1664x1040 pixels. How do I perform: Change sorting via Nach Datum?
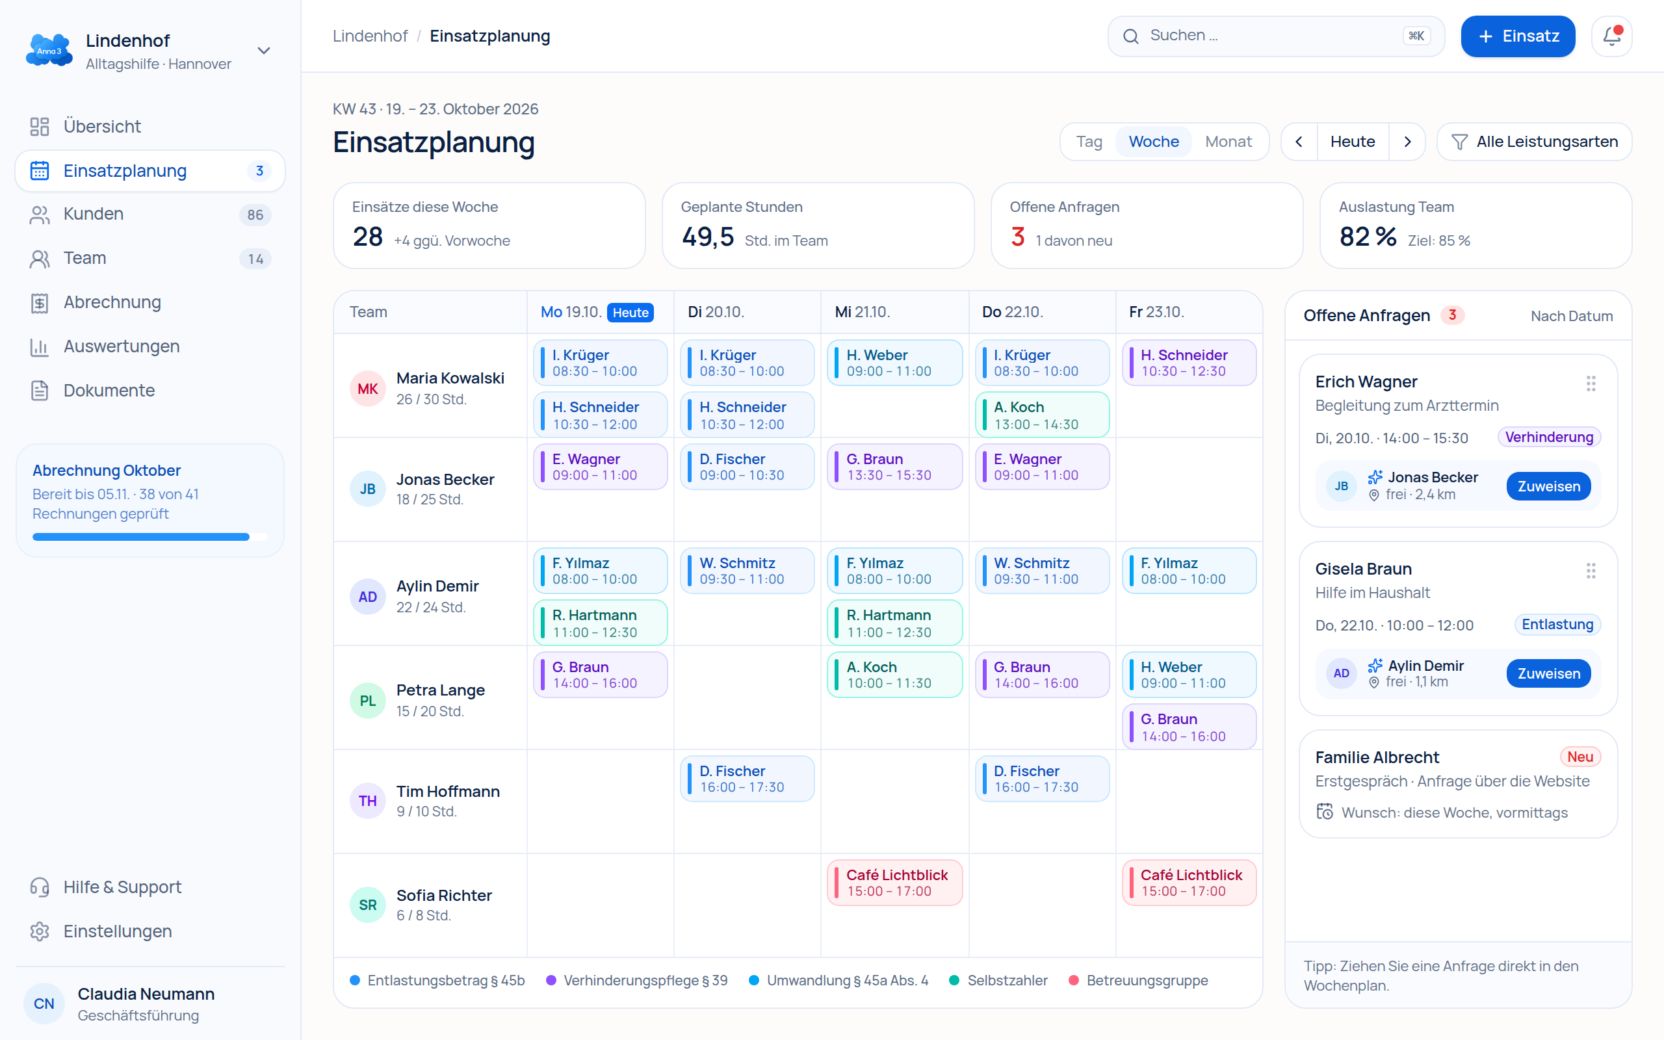coord(1571,316)
